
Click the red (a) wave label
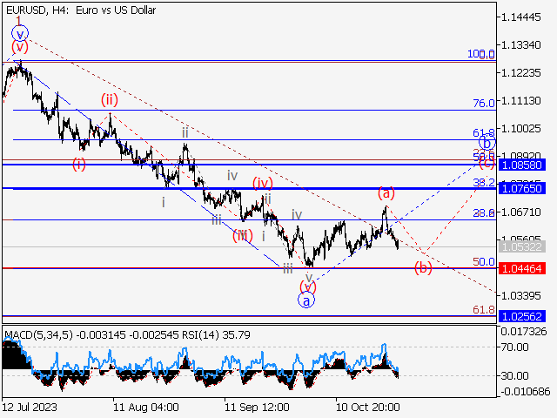coord(386,193)
